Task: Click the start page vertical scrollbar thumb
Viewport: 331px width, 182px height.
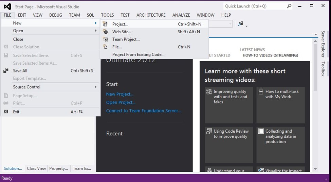Action: [315, 67]
